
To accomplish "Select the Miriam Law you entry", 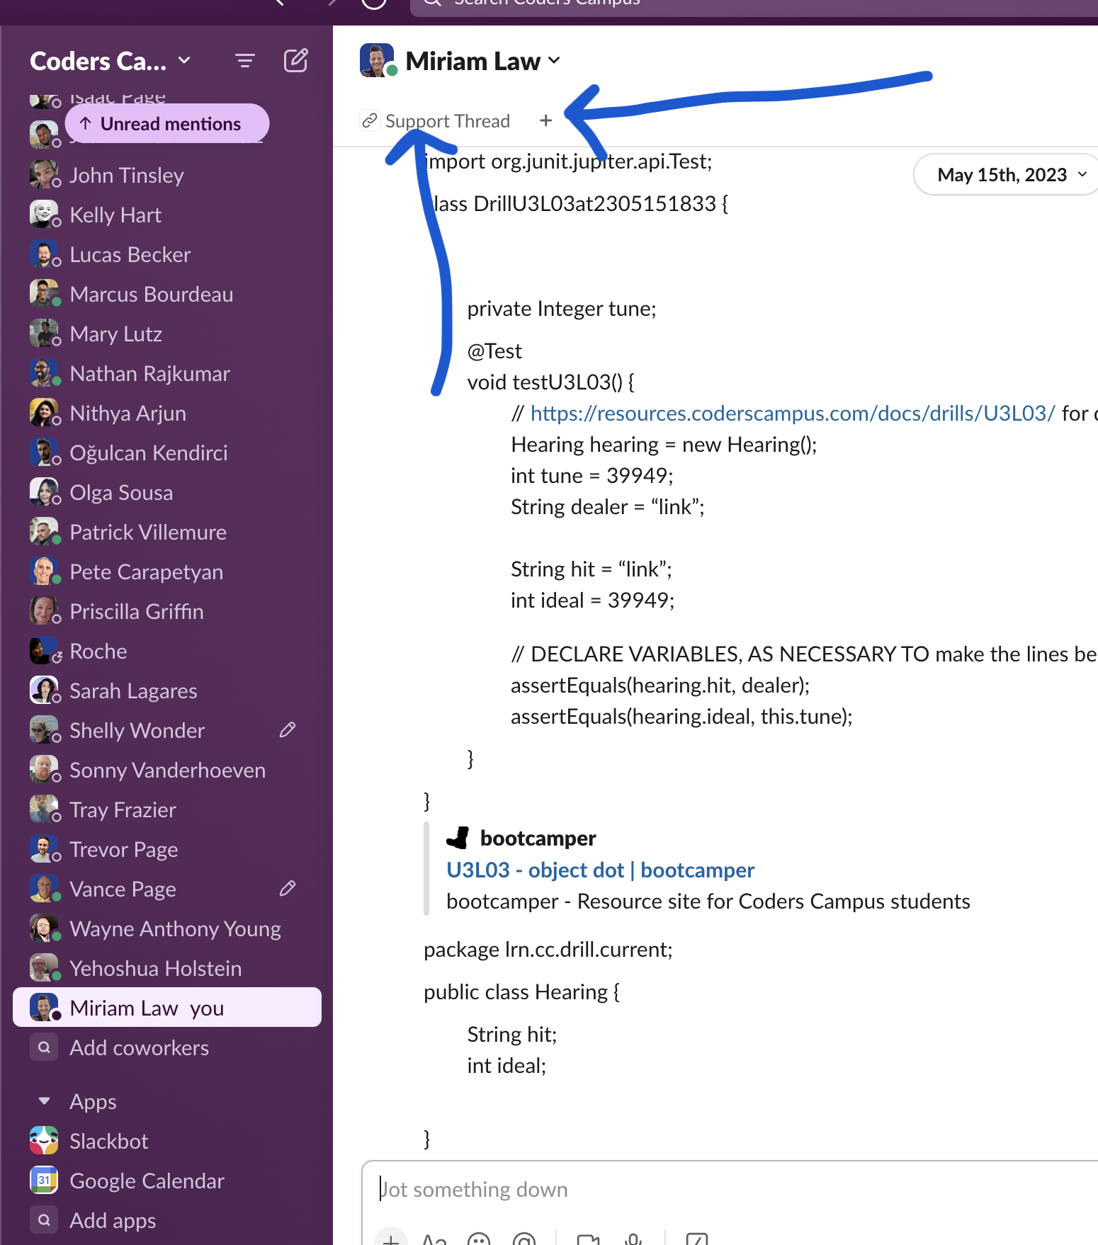I will (x=167, y=1007).
